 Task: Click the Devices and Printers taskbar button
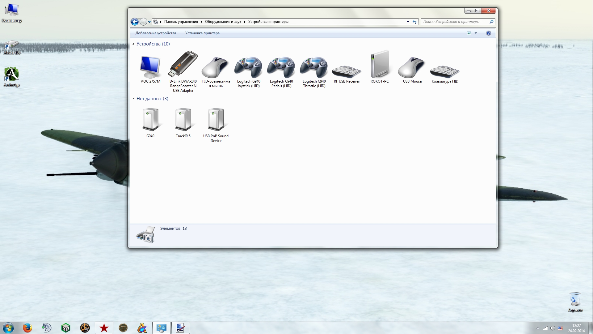(x=162, y=328)
